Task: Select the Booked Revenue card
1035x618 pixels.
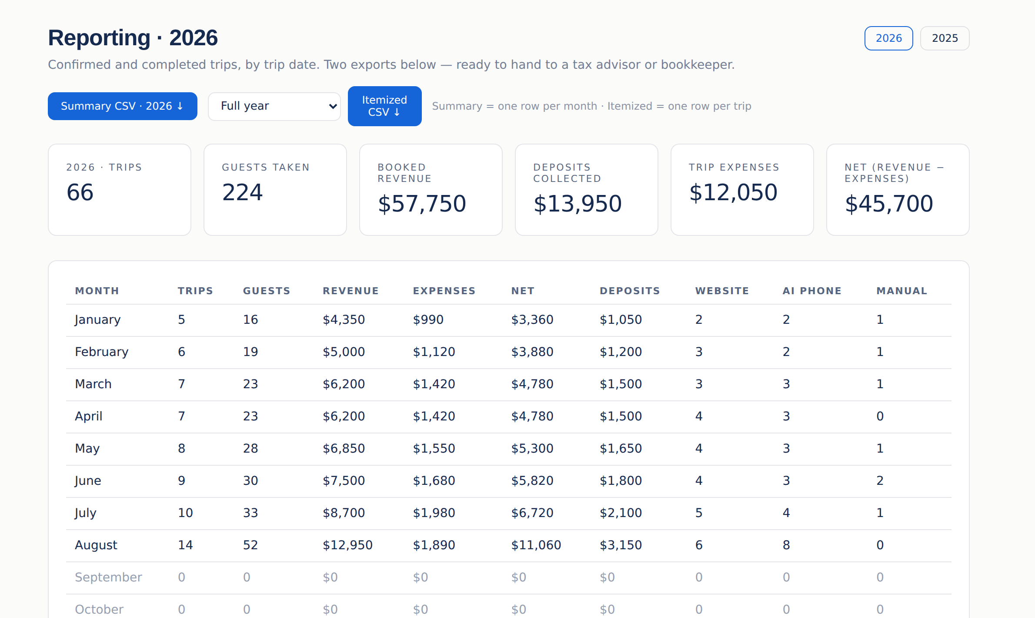Action: [x=431, y=190]
